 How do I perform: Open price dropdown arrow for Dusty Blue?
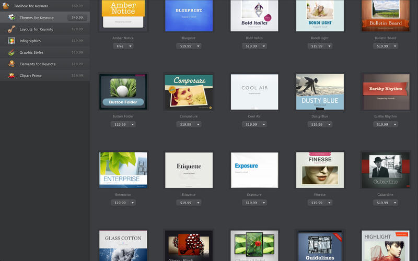(330, 124)
